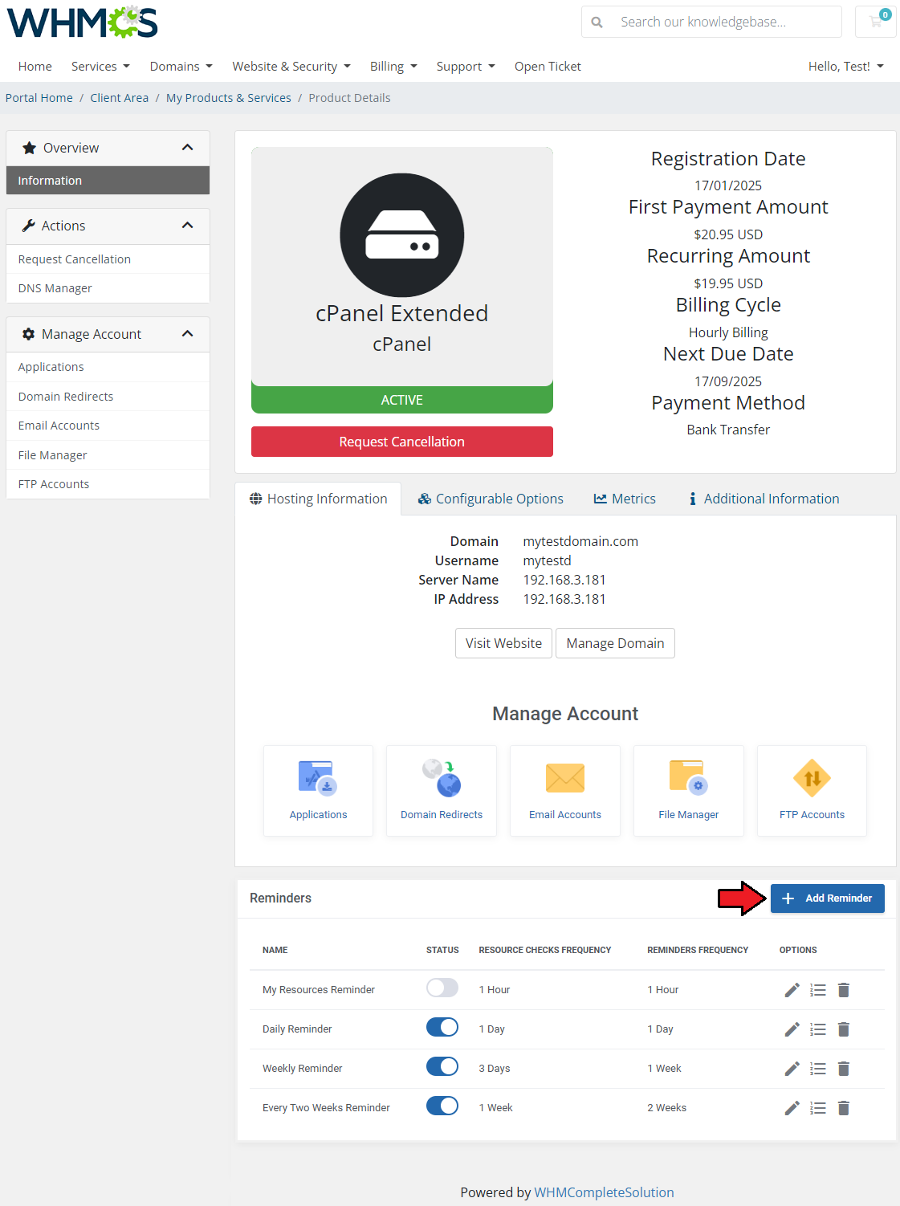Select Information in Overview sidebar

[108, 181]
